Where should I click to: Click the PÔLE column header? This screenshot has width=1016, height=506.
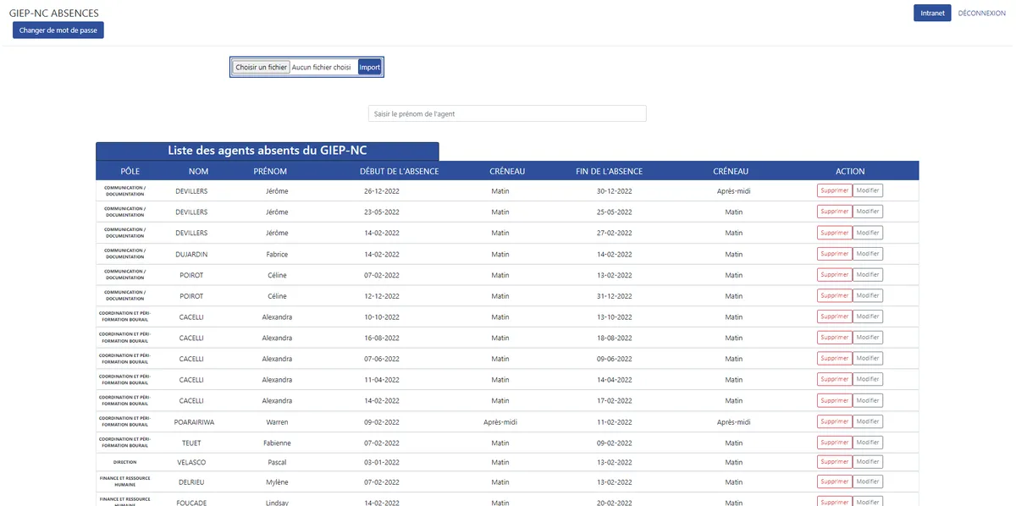[x=130, y=171]
